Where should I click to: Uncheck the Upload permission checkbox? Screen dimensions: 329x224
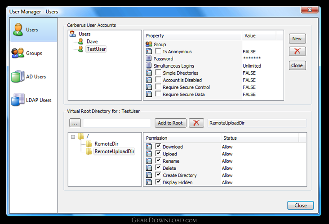158,153
